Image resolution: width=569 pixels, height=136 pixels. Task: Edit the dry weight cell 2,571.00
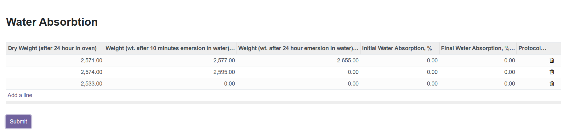point(55,60)
